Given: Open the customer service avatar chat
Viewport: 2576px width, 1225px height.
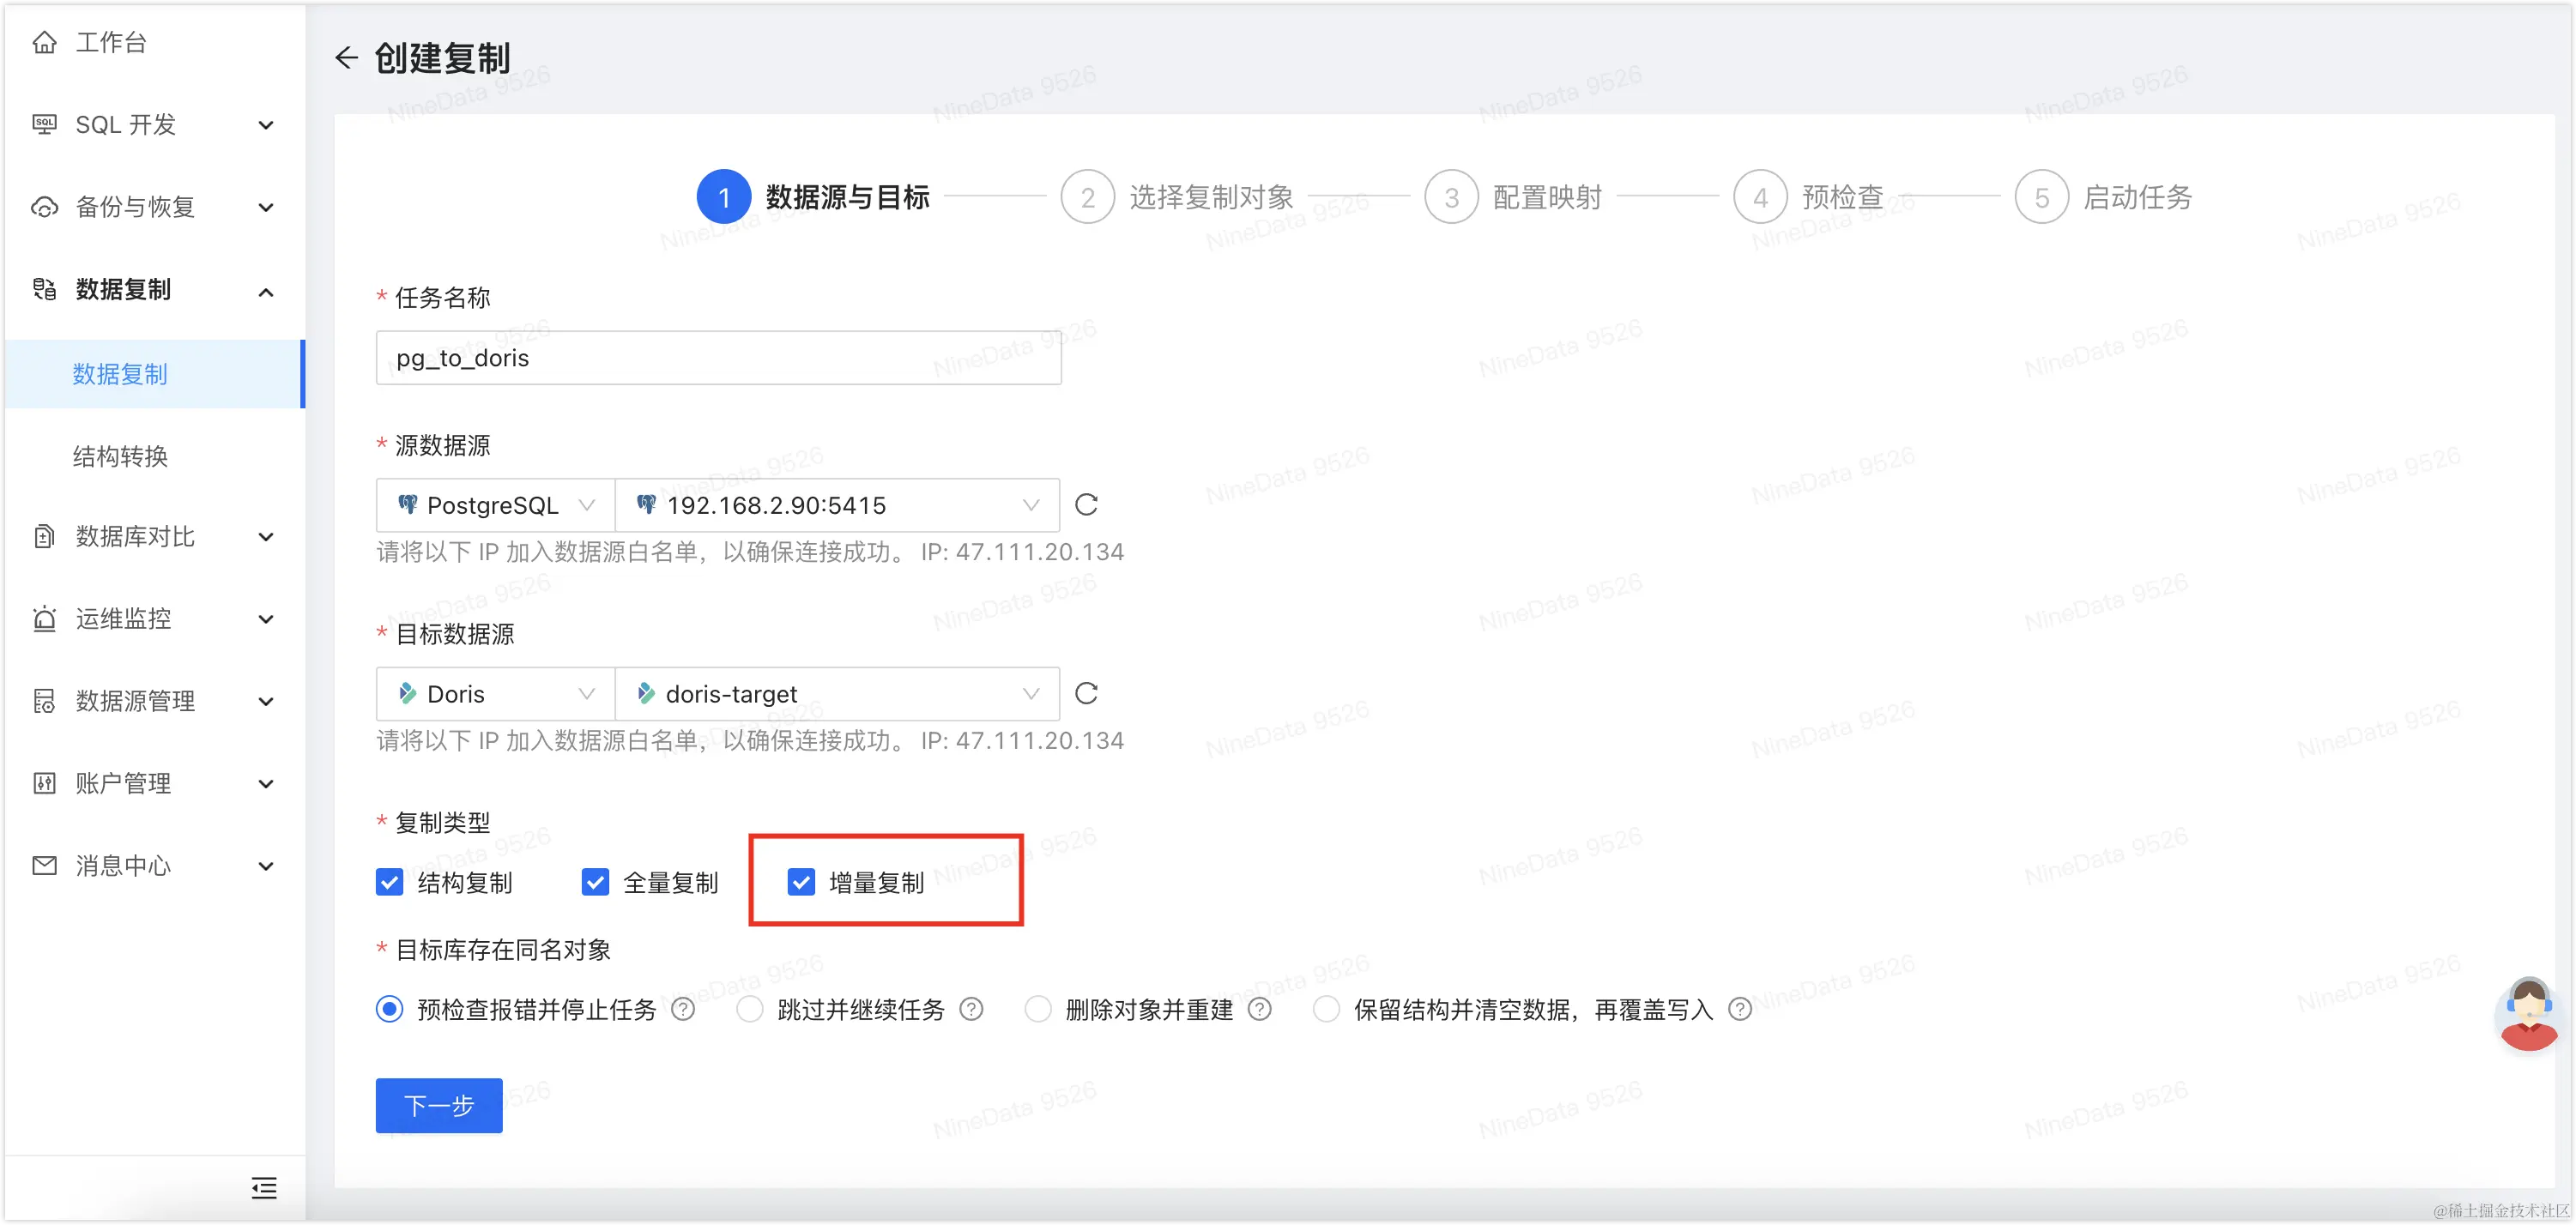Looking at the screenshot, I should (x=2528, y=1014).
